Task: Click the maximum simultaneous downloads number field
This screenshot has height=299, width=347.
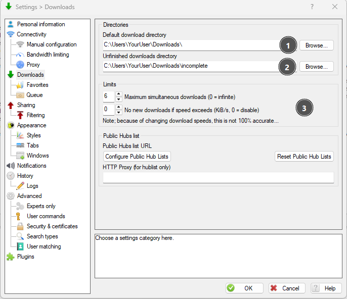Action: pyautogui.click(x=109, y=97)
